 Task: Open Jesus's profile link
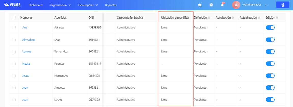[x=26, y=76]
